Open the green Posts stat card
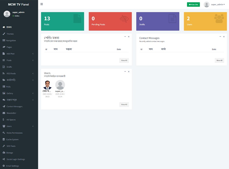 (63, 21)
